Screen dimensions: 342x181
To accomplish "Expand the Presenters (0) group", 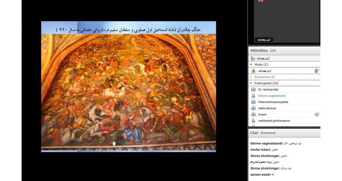I will (x=251, y=77).
